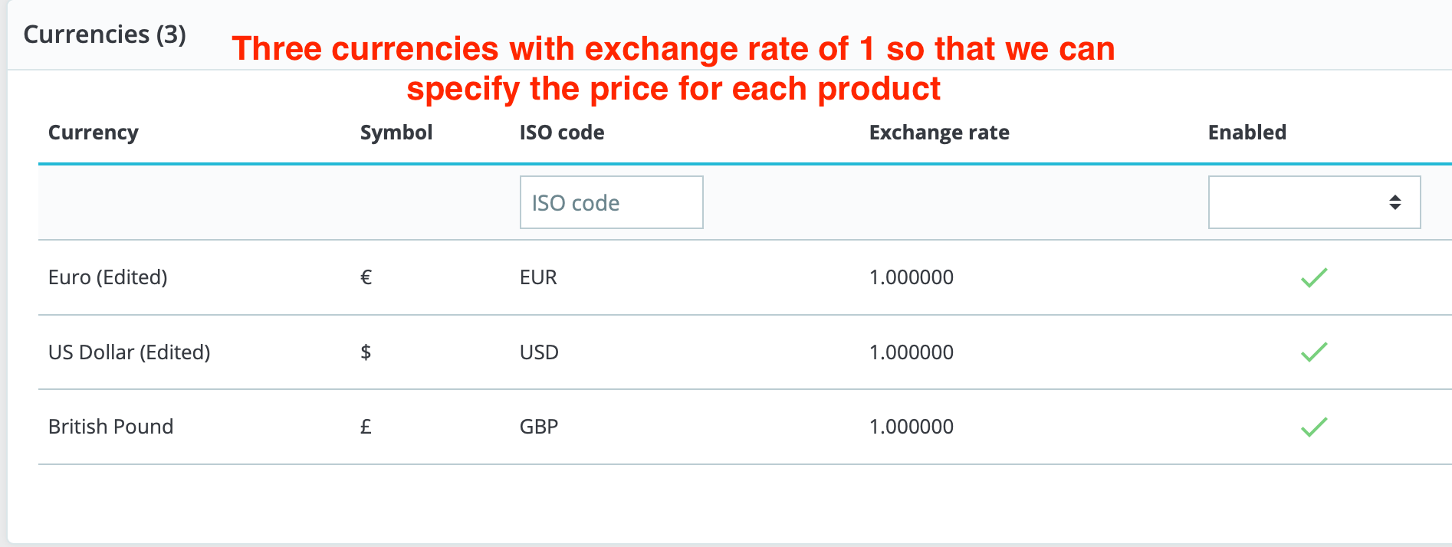Open the Euro (Edited) currency row
The height and width of the screenshot is (547, 1452).
click(x=108, y=277)
